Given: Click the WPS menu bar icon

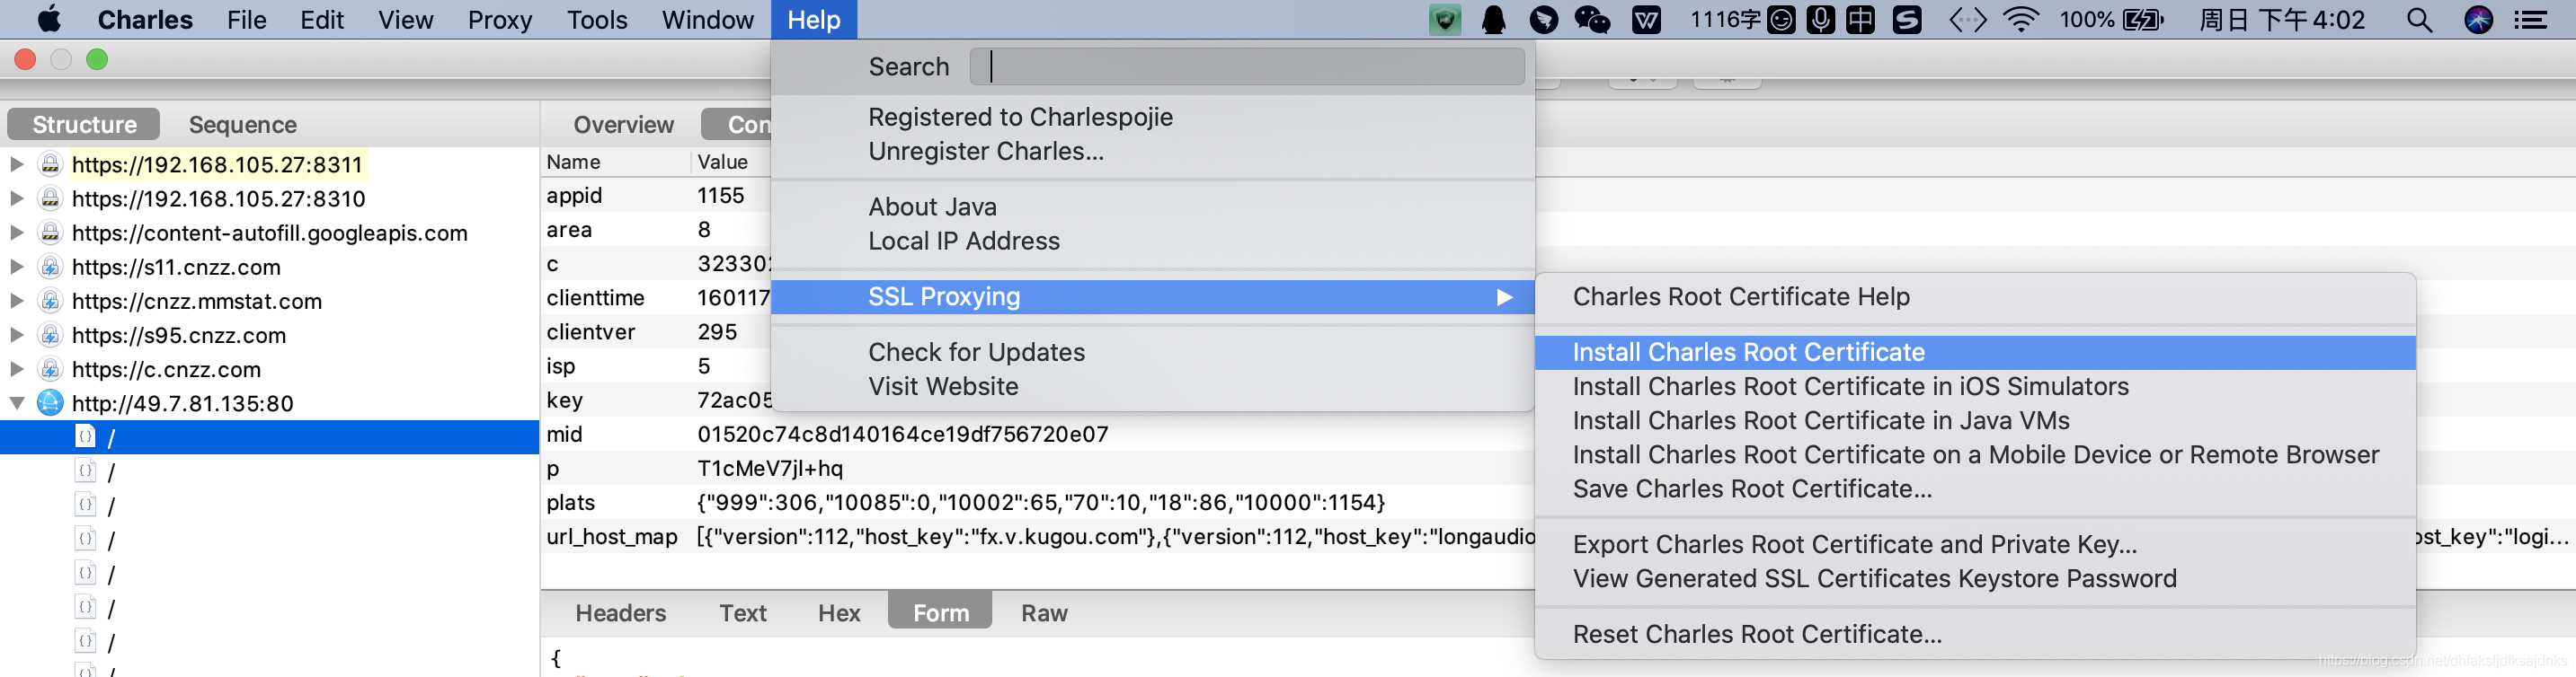Looking at the screenshot, I should [x=1646, y=20].
